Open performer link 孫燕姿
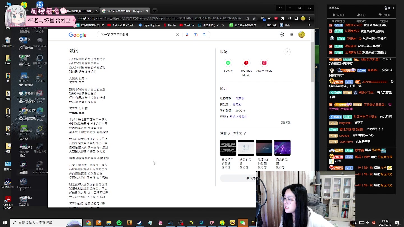The width and height of the screenshot is (404, 227). 237,105
